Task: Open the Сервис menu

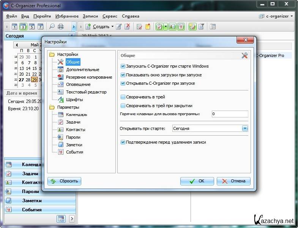Action: point(110,16)
